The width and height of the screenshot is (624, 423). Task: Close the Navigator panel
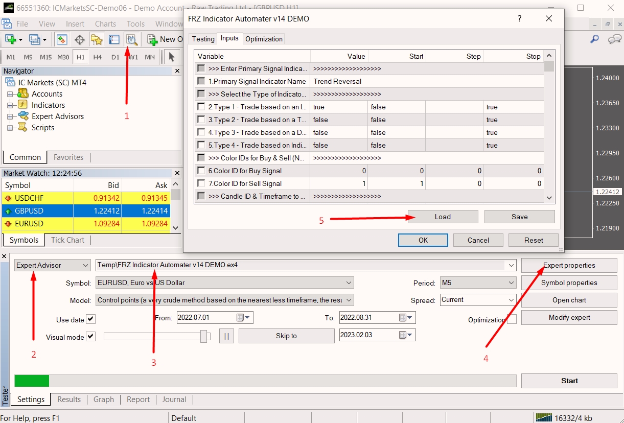(177, 71)
